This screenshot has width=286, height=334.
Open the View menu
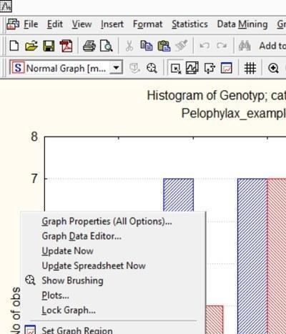[x=82, y=24]
